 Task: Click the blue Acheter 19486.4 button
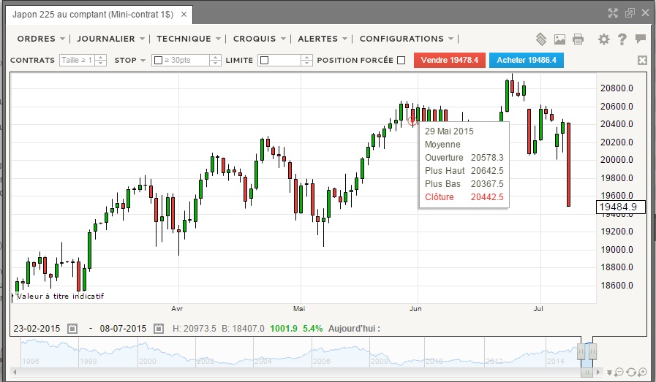pos(526,61)
